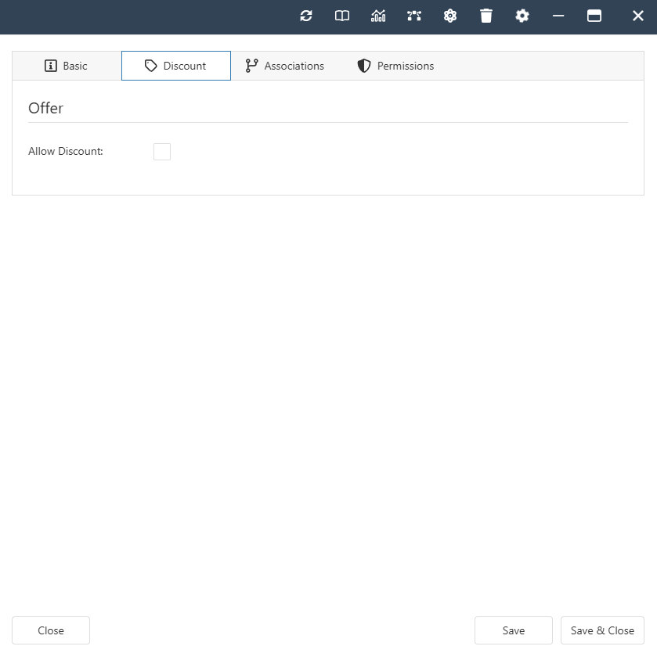The height and width of the screenshot is (657, 657).
Task: Select the Basic tab
Action: pos(66,66)
